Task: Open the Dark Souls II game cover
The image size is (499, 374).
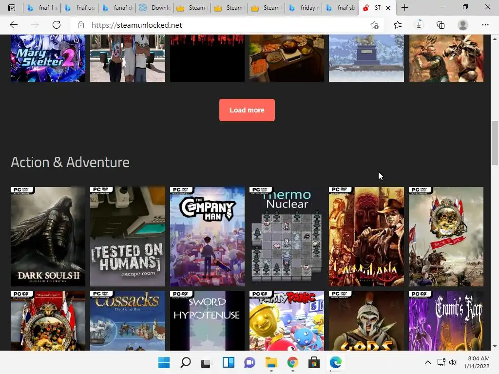Action: pyautogui.click(x=48, y=237)
